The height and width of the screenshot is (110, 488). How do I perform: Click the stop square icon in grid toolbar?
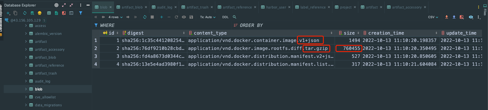(x=152, y=17)
